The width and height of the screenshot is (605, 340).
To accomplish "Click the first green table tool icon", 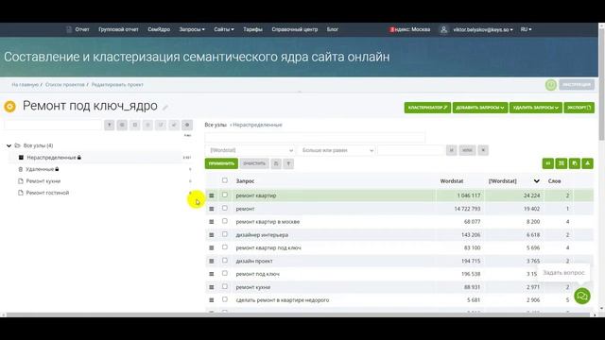I will point(548,163).
